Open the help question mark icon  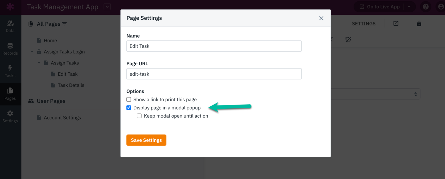(425, 6)
